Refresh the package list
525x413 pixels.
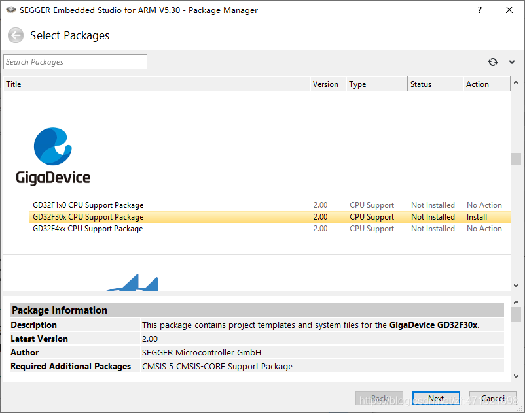[x=492, y=62]
